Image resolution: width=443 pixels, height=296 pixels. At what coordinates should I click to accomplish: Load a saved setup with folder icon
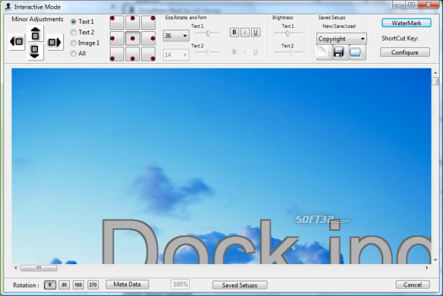[356, 52]
